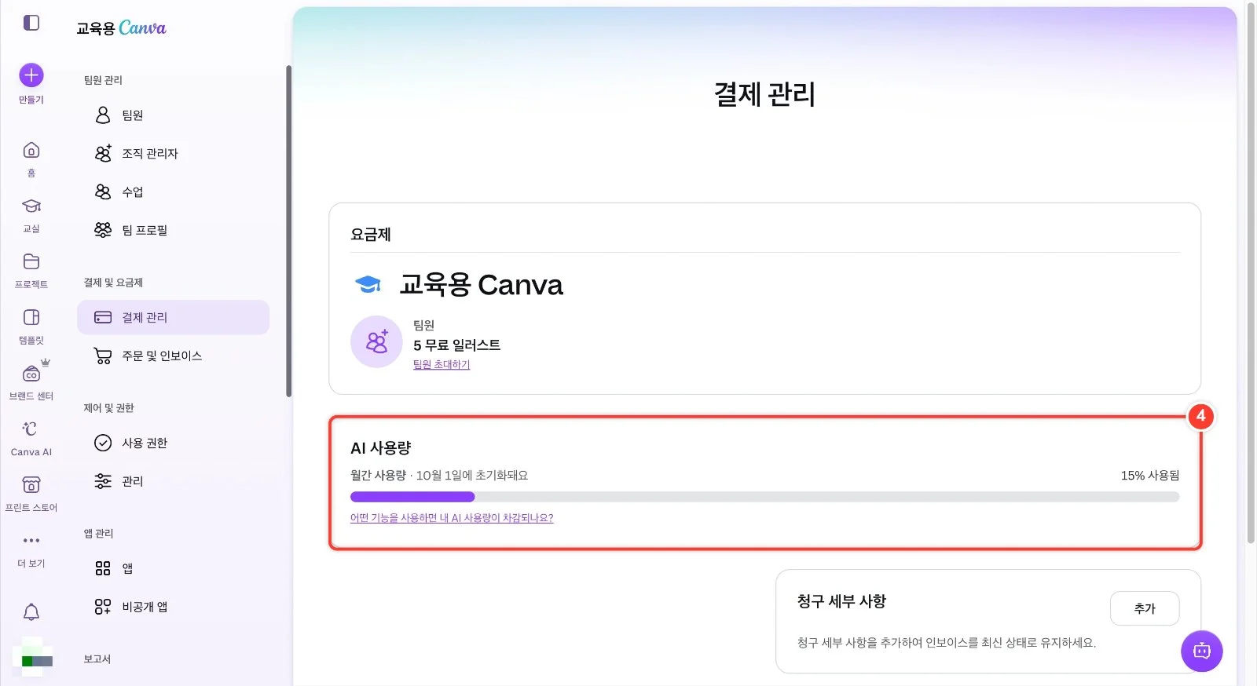Viewport: 1257px width, 686px height.
Task: Click the 결제 관리 page heading
Action: 764,95
